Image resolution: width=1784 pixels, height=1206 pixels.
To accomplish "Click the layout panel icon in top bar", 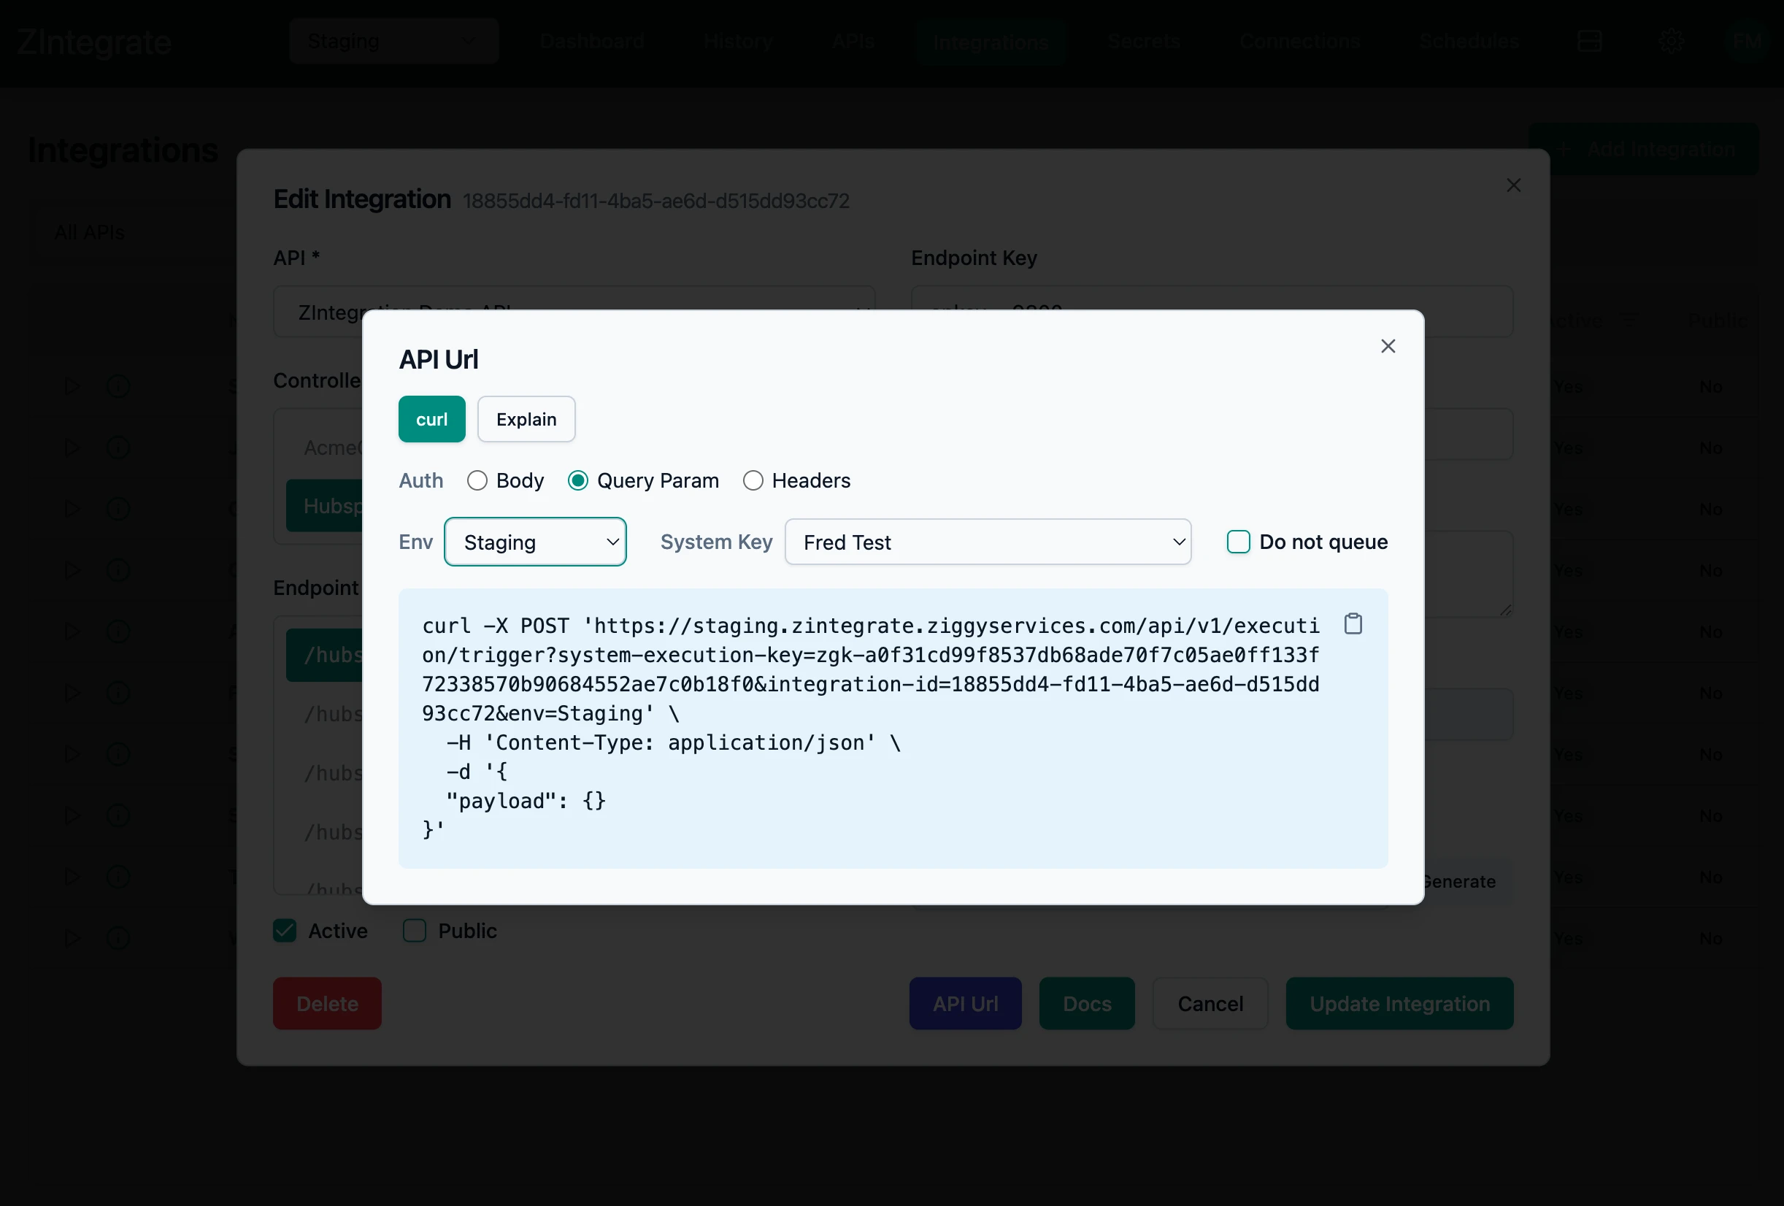I will (1589, 41).
